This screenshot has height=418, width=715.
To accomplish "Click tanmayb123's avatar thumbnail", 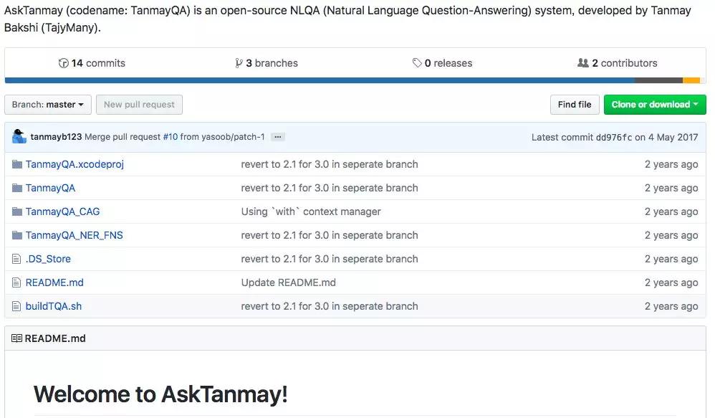I will point(19,137).
